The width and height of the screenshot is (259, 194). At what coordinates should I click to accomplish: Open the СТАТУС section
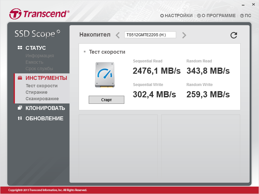pos(36,48)
